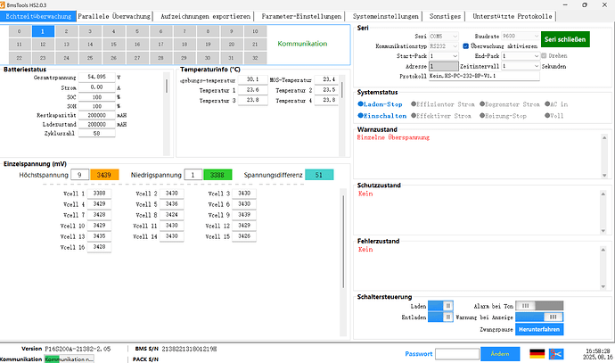Open Aufzeichnungen exportieren tab
Viewport: 615px width, 363px height.
(205, 16)
